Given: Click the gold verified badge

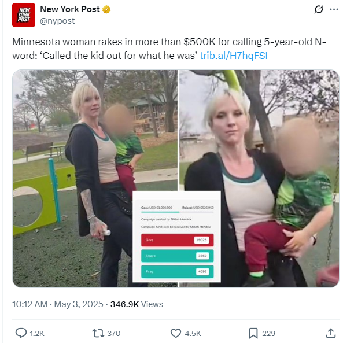Looking at the screenshot, I should [106, 9].
